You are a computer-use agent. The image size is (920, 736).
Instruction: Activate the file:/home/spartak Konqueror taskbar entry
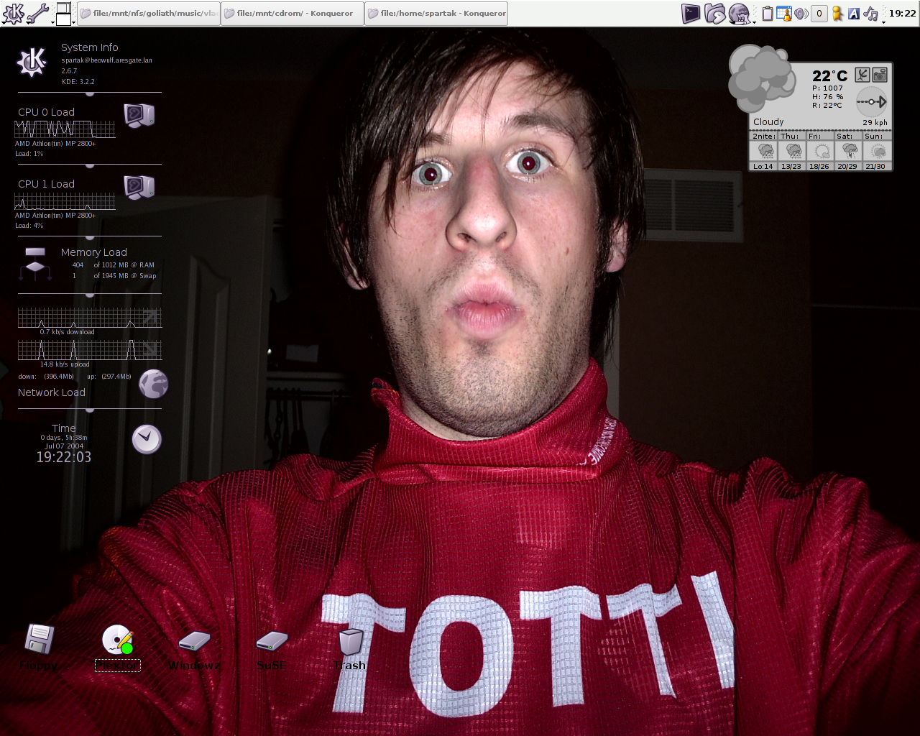pos(436,13)
